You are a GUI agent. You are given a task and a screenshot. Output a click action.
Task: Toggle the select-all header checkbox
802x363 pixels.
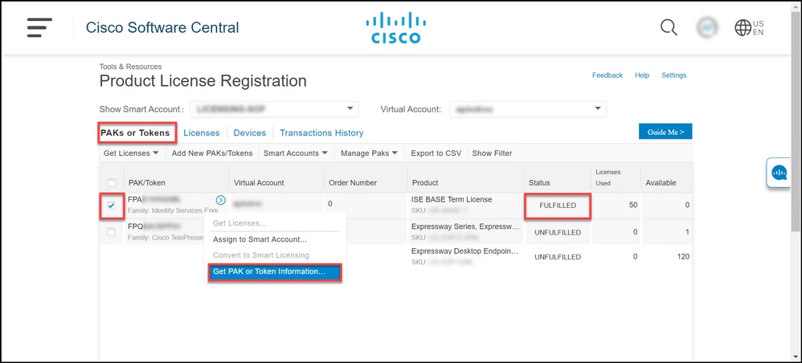pos(112,183)
